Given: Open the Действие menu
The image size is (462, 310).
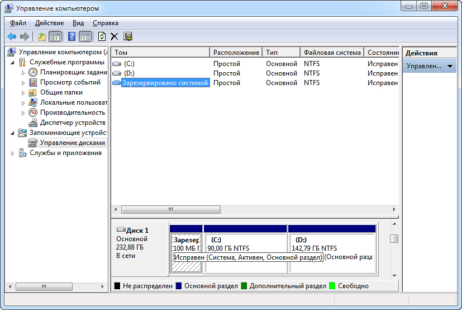Looking at the screenshot, I should (49, 23).
